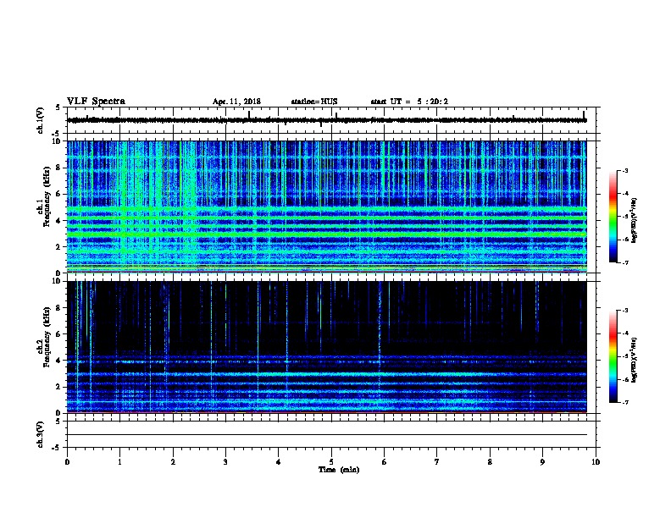Click the "-5" tick on the ch.3(V) axis
The height and width of the screenshot is (518, 671).
[x=57, y=448]
